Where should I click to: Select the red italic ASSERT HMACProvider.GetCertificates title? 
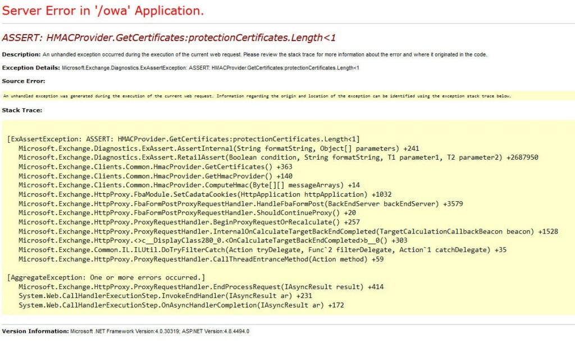(168, 38)
